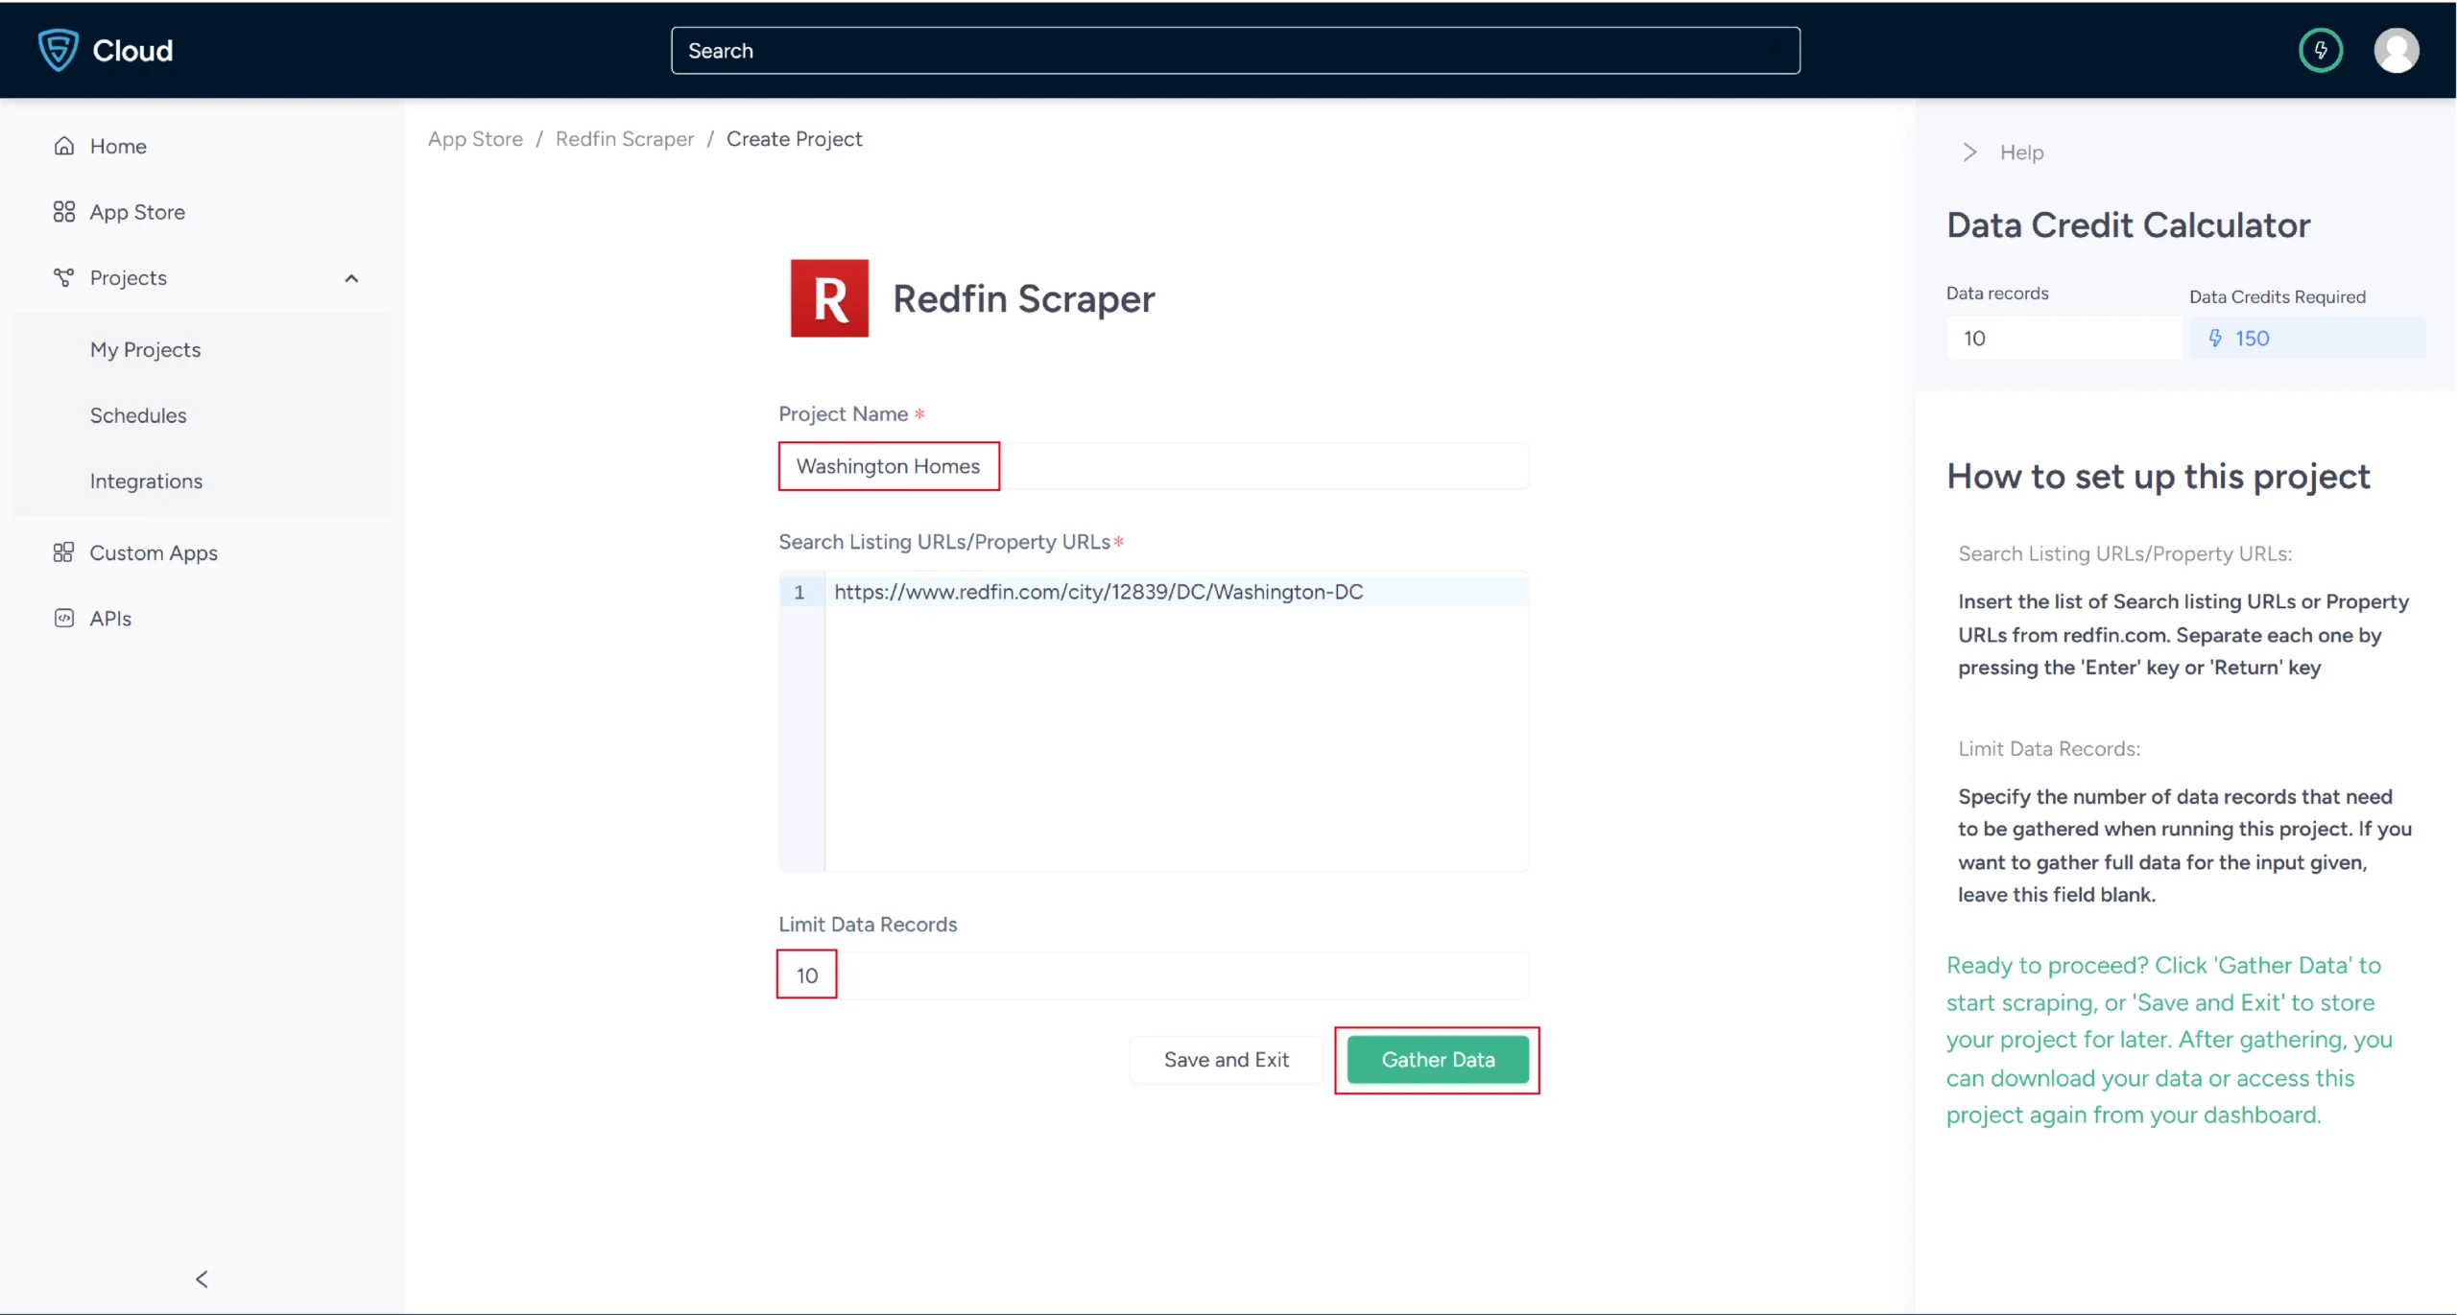This screenshot has height=1315, width=2457.
Task: Click the App Store breadcrumb link
Action: click(x=475, y=139)
